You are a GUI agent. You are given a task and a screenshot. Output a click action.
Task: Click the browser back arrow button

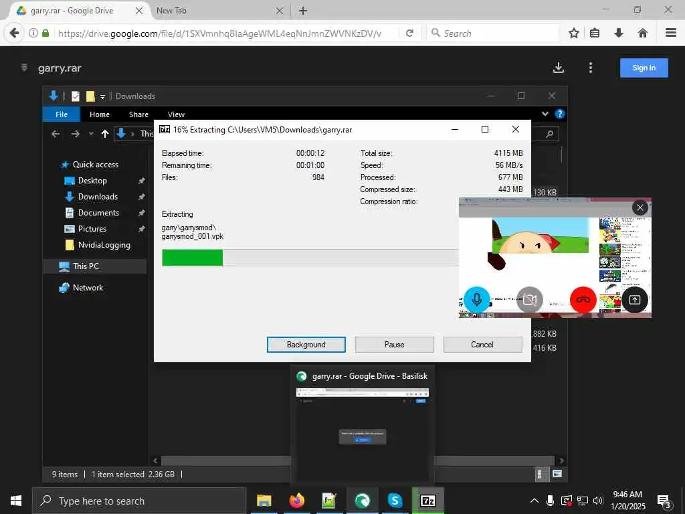click(15, 33)
